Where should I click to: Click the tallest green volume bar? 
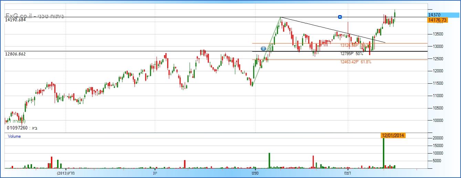(384, 151)
